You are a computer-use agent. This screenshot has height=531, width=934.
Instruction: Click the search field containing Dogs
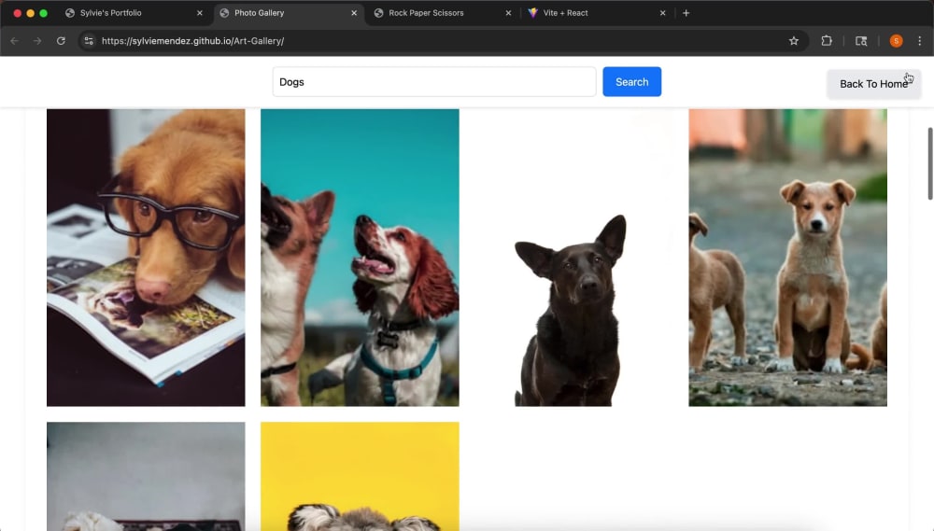pos(434,81)
